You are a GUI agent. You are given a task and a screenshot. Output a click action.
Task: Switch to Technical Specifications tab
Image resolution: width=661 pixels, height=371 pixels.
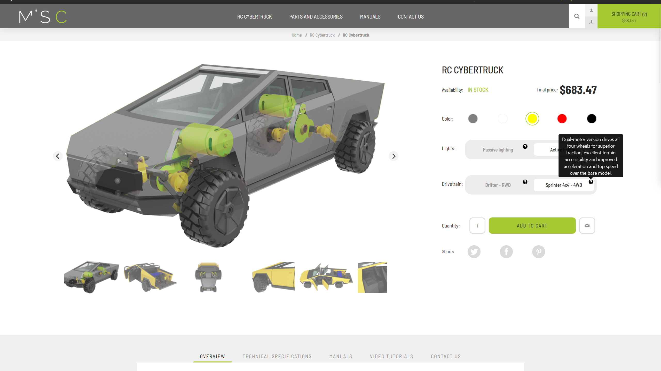[x=277, y=356]
